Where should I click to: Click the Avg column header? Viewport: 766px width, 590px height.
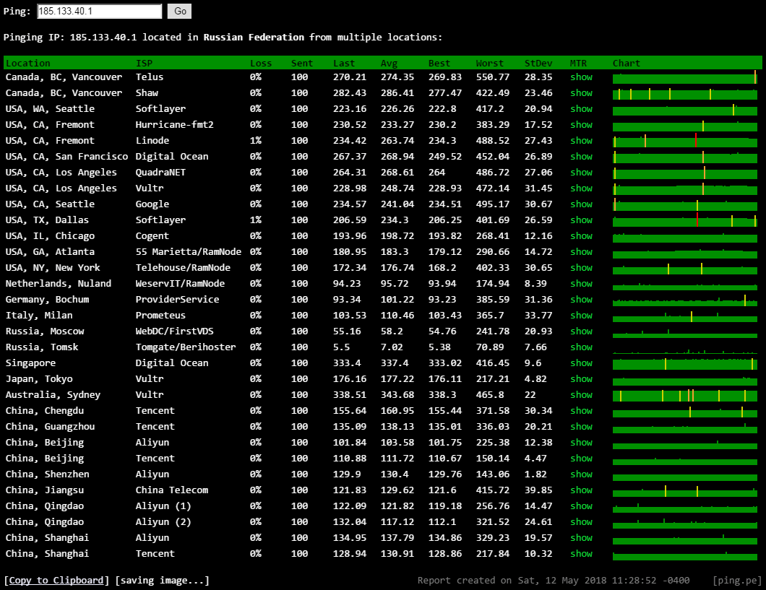point(389,64)
